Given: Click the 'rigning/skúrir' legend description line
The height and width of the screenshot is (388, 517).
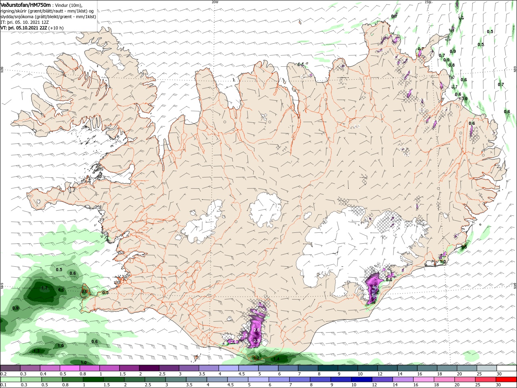Looking at the screenshot, I should pos(47,11).
